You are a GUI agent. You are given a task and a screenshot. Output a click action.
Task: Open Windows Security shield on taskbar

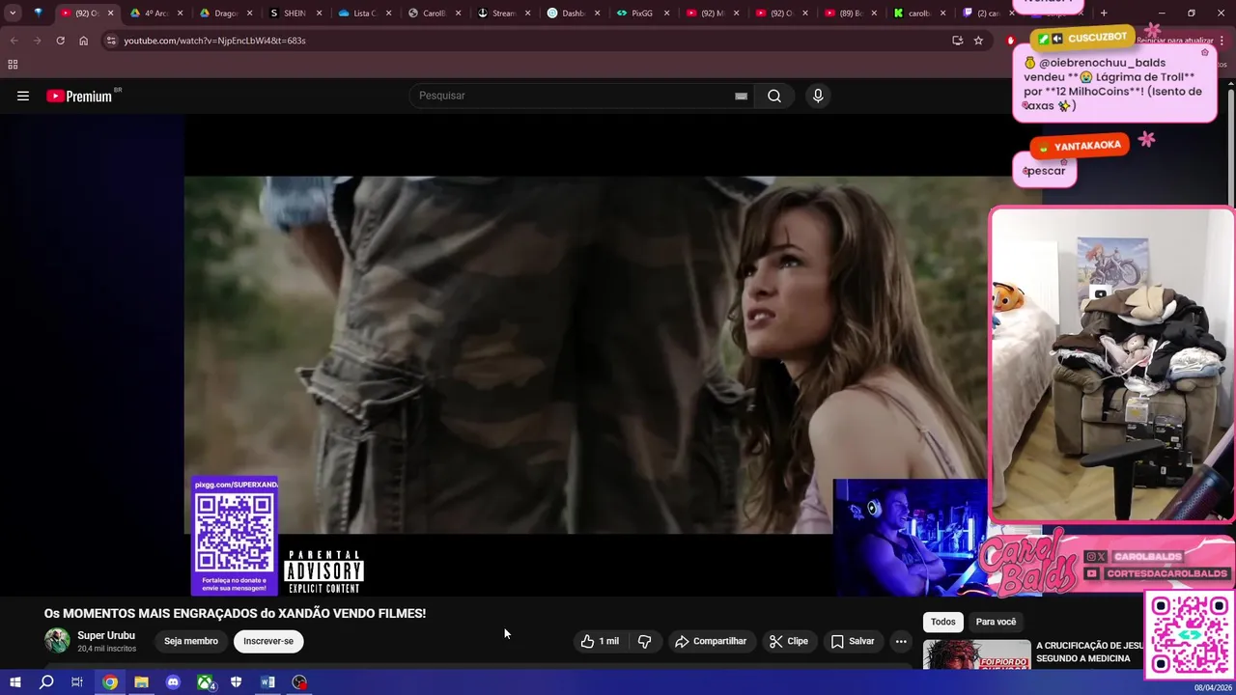237,682
